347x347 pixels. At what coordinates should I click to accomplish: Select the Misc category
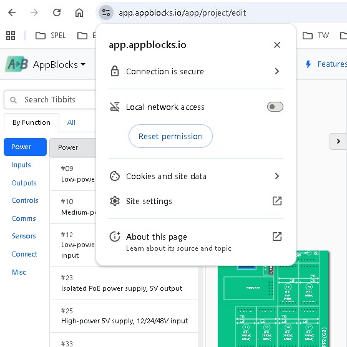point(19,272)
